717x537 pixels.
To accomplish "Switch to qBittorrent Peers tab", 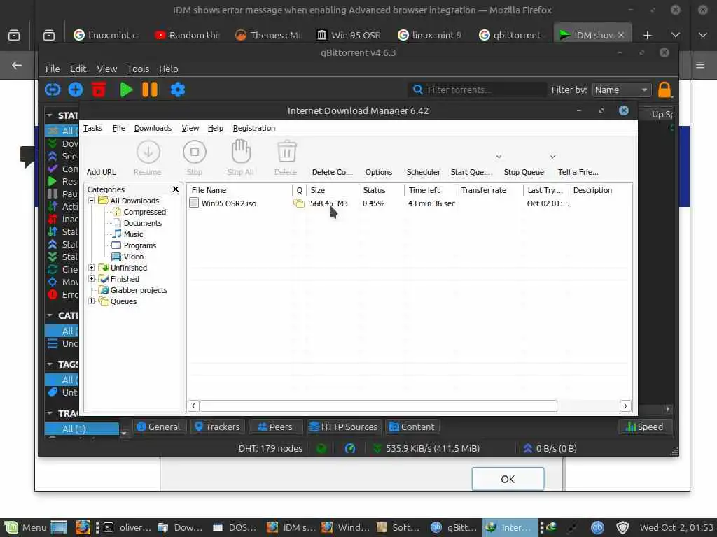I will (x=275, y=427).
